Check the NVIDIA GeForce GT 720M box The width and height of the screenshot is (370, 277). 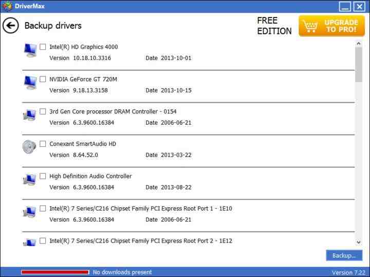(43, 79)
